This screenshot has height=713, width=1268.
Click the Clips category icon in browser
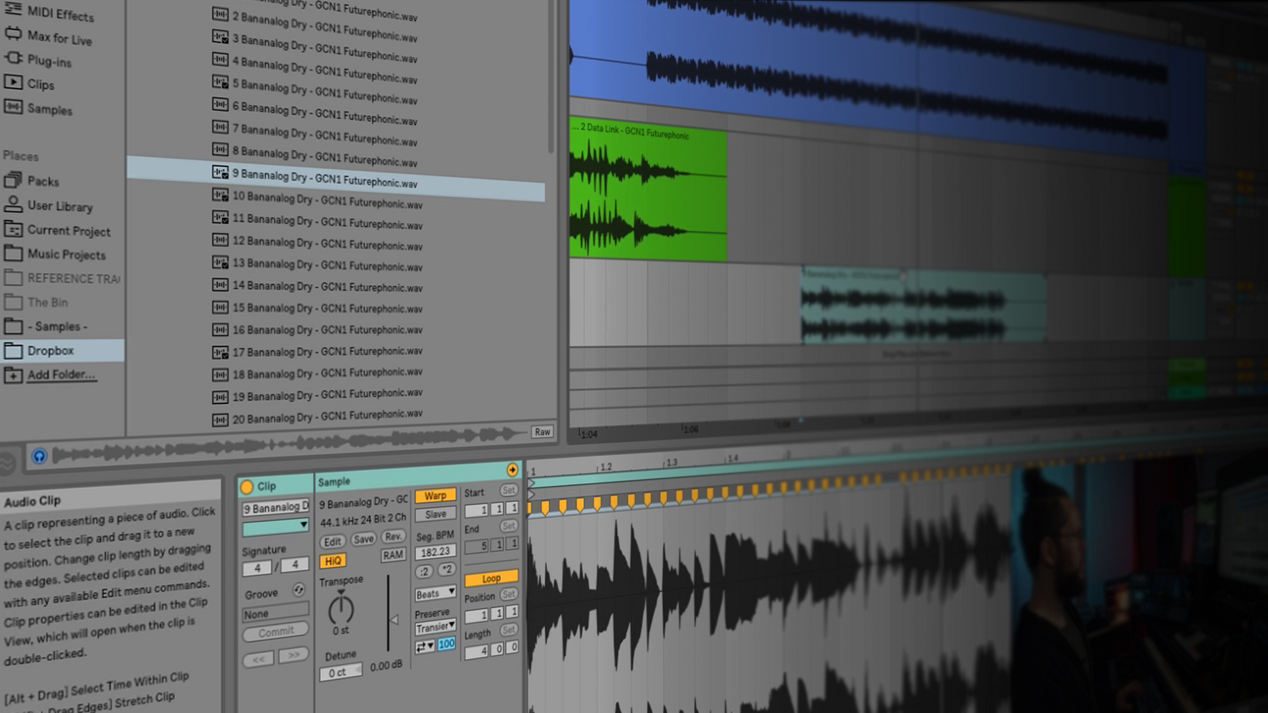coord(13,83)
